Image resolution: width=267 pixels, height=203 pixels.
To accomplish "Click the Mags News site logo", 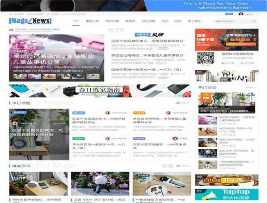I will pyautogui.click(x=30, y=21).
